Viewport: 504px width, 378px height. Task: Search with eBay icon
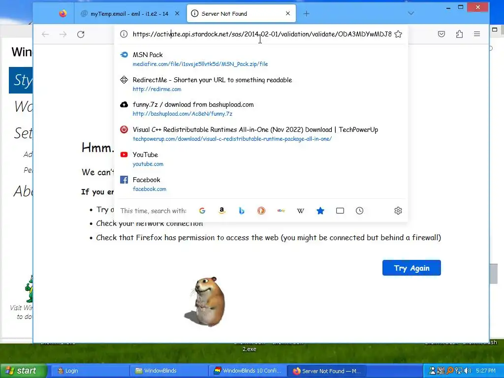(281, 211)
